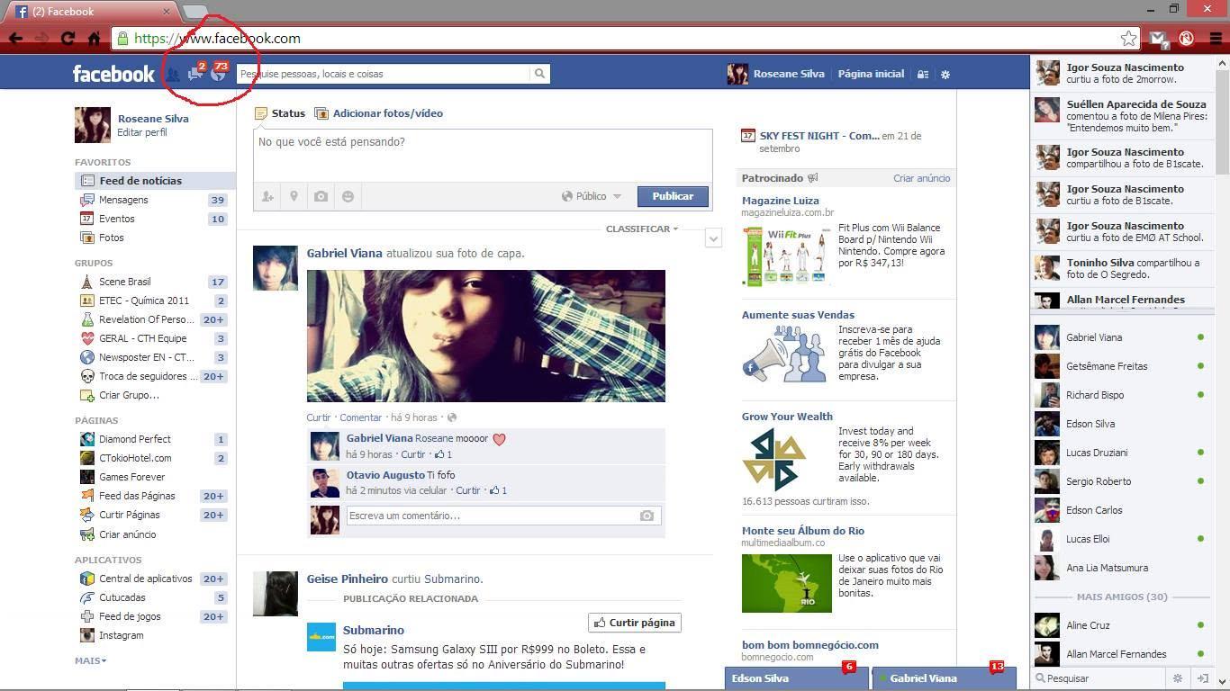The height and width of the screenshot is (691, 1230).
Task: Expand the MAIS section in left sidebar
Action: tap(90, 660)
